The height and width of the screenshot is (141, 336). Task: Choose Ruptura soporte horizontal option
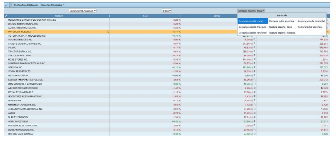tap(311, 21)
